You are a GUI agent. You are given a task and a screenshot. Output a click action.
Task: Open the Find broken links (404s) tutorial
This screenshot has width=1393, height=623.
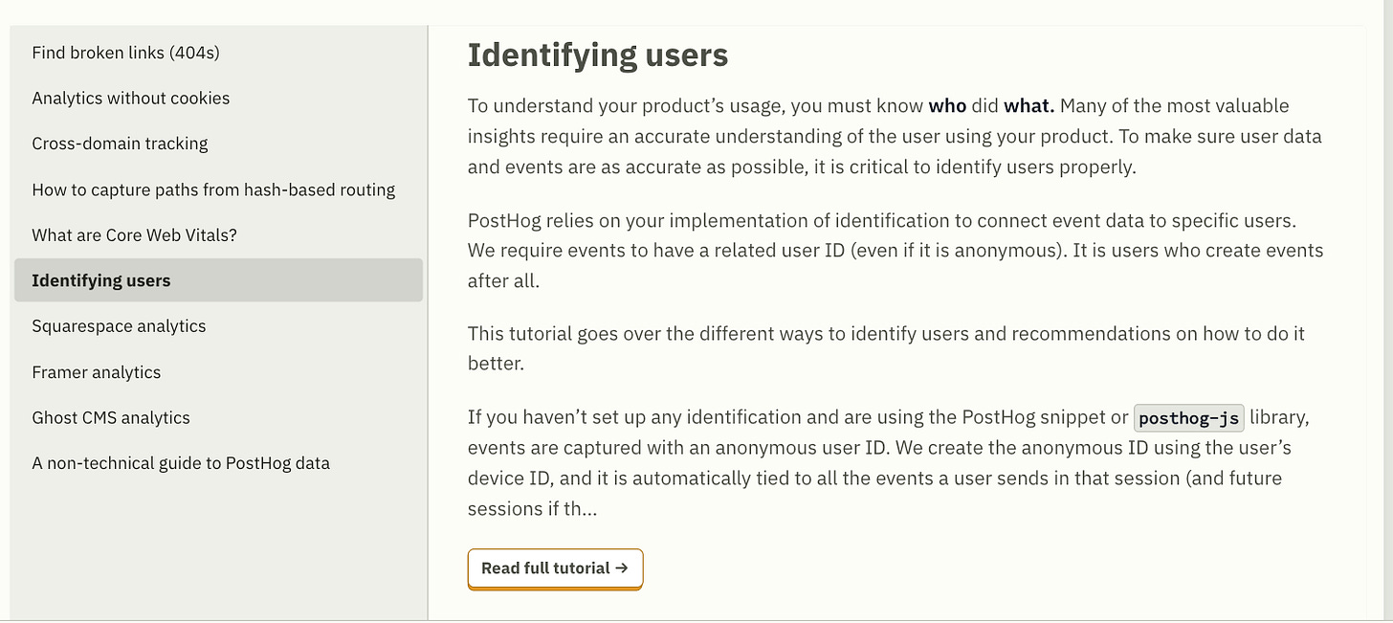(125, 53)
